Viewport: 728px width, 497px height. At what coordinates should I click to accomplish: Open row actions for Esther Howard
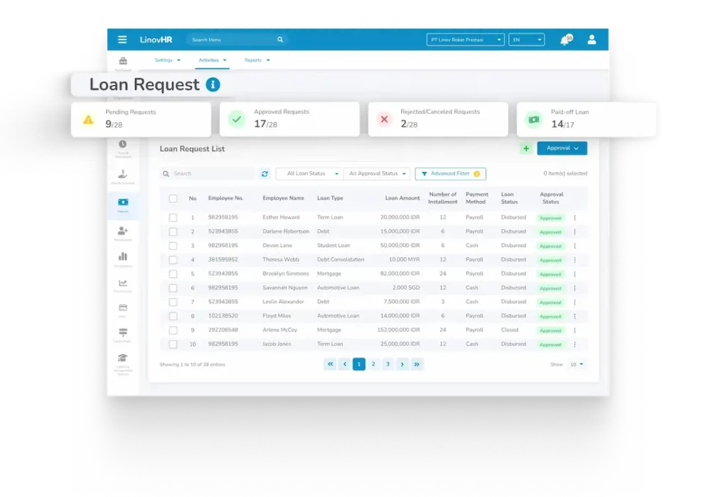[x=574, y=217]
